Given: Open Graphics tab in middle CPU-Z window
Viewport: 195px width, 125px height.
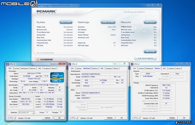Looking at the screenshot, I should coord(109,69).
